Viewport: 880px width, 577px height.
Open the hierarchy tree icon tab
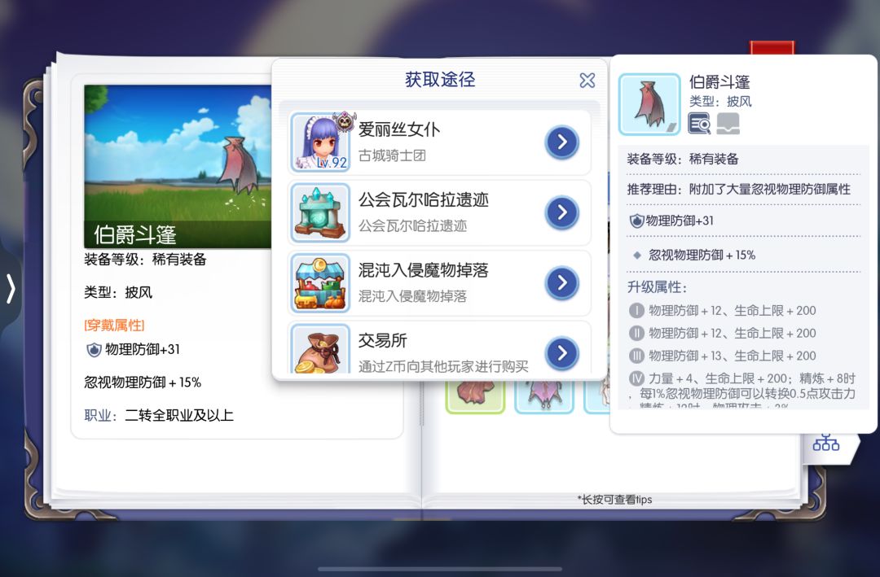pos(826,442)
